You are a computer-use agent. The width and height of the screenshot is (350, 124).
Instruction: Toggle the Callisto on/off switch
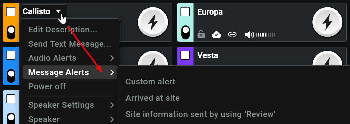(x=11, y=32)
